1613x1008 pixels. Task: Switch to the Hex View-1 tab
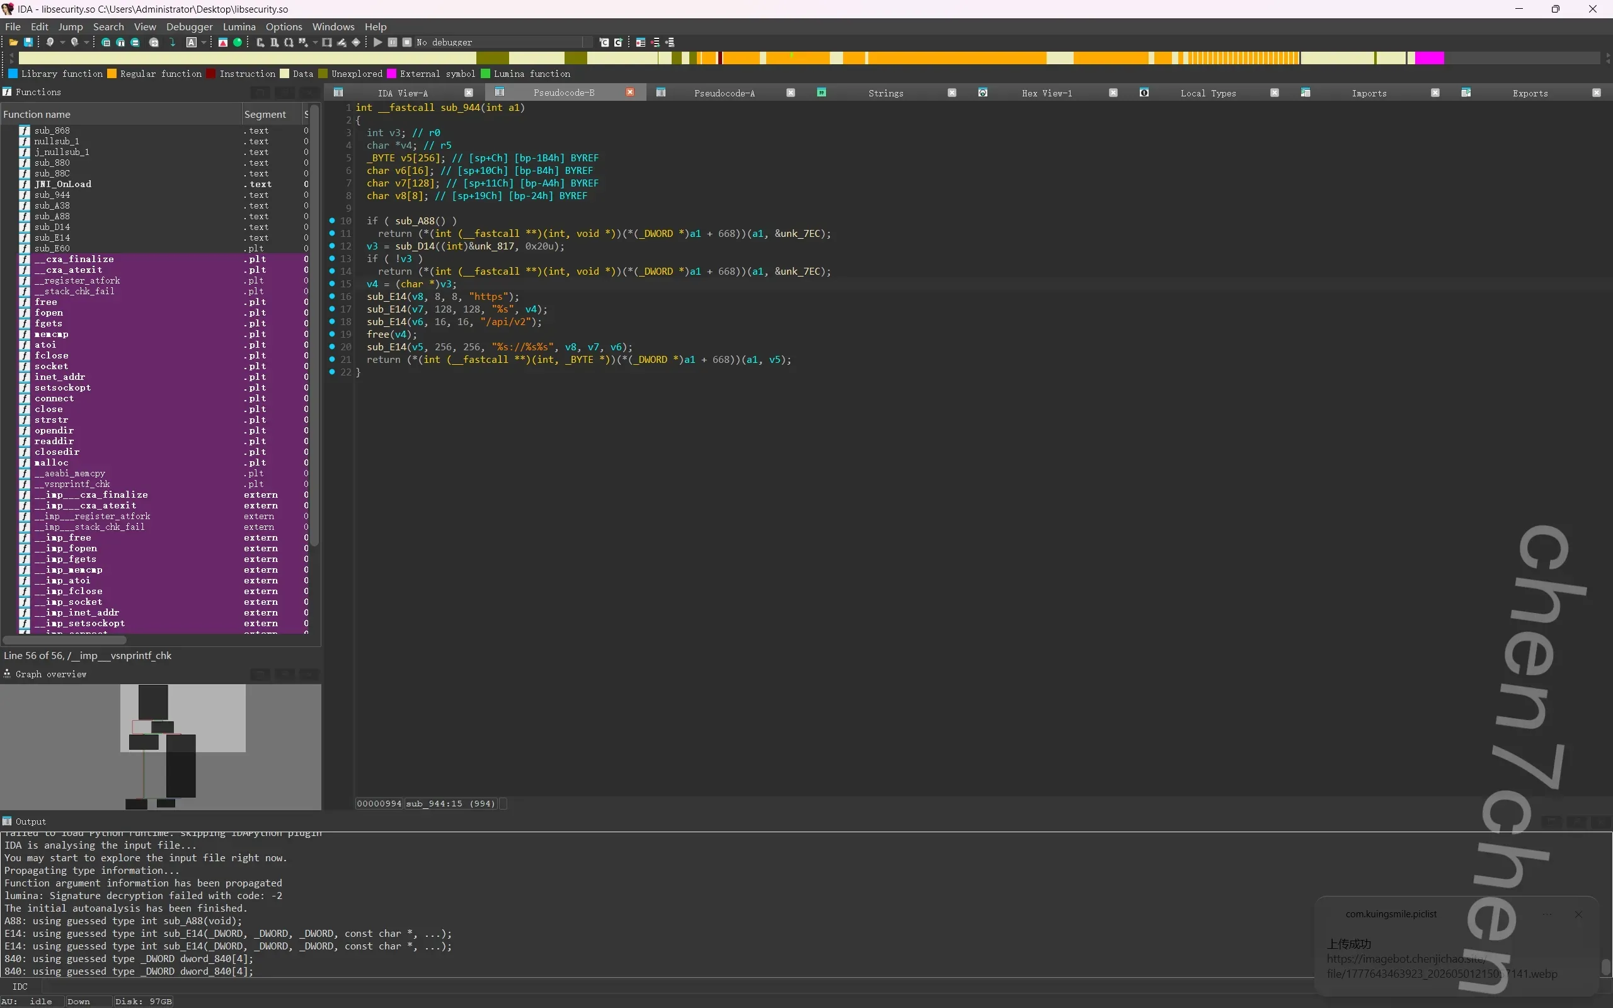pos(1047,93)
